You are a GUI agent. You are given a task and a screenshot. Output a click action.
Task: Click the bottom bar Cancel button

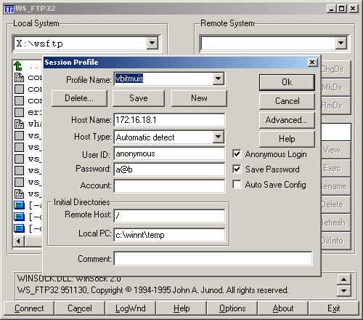point(80,308)
